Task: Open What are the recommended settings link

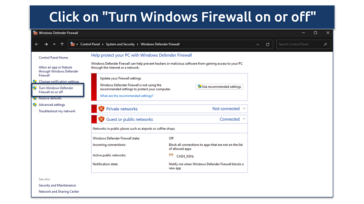Action: tap(126, 95)
